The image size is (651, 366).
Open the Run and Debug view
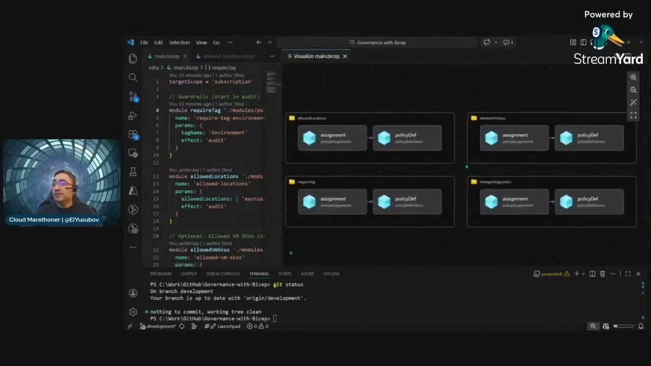pyautogui.click(x=133, y=115)
